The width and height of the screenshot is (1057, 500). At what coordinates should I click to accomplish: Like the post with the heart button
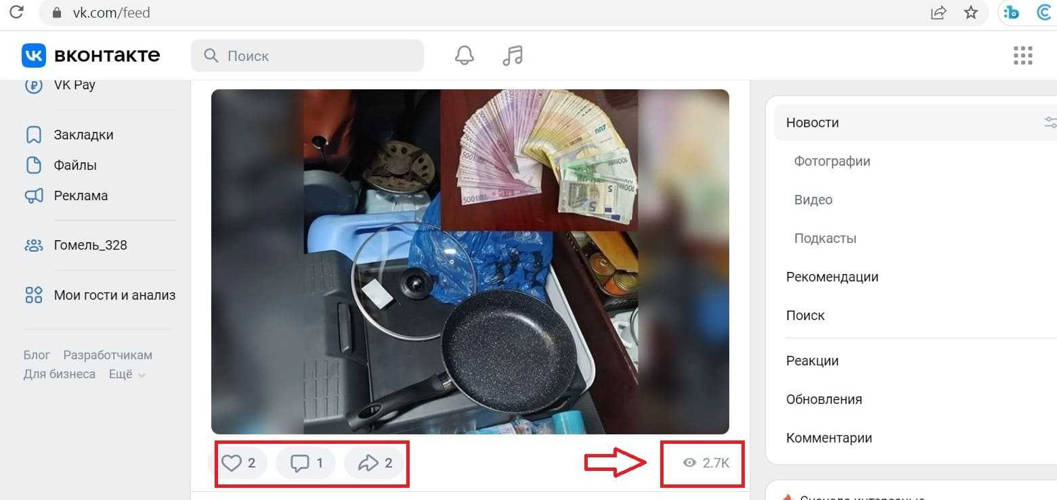pos(238,463)
